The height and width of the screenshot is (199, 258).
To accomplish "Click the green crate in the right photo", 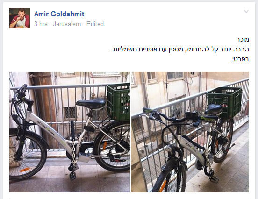I will tap(224, 102).
